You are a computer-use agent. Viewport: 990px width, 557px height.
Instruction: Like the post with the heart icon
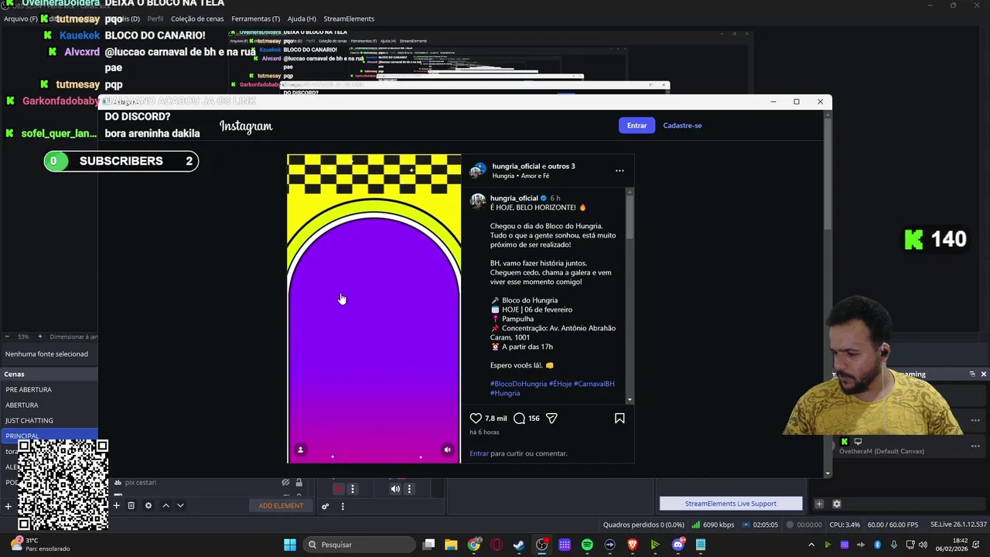(x=476, y=418)
